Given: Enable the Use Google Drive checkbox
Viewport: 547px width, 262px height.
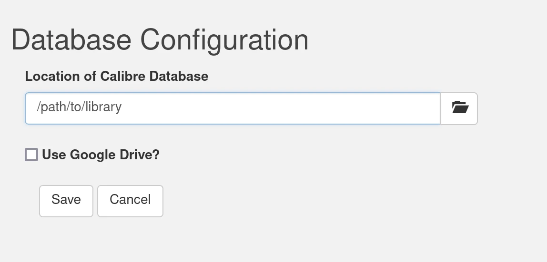Looking at the screenshot, I should [x=31, y=155].
